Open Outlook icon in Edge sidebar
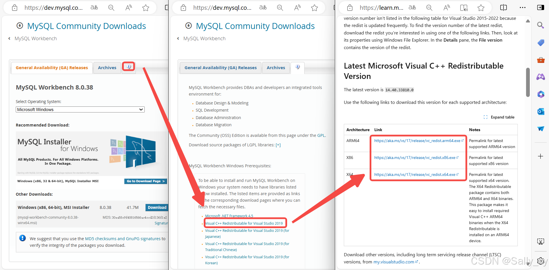The image size is (549, 270). pos(541,111)
